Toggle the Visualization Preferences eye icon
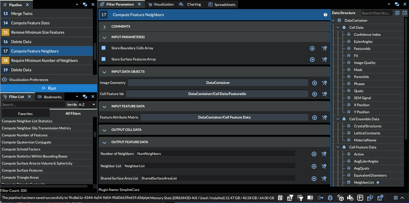 click(x=4, y=79)
